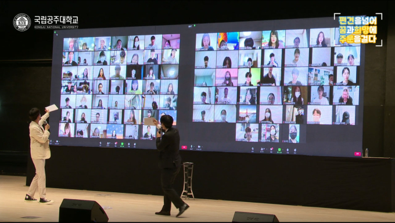
Task: Expand video options arrow in right Zoom window
Action: (x=202, y=147)
